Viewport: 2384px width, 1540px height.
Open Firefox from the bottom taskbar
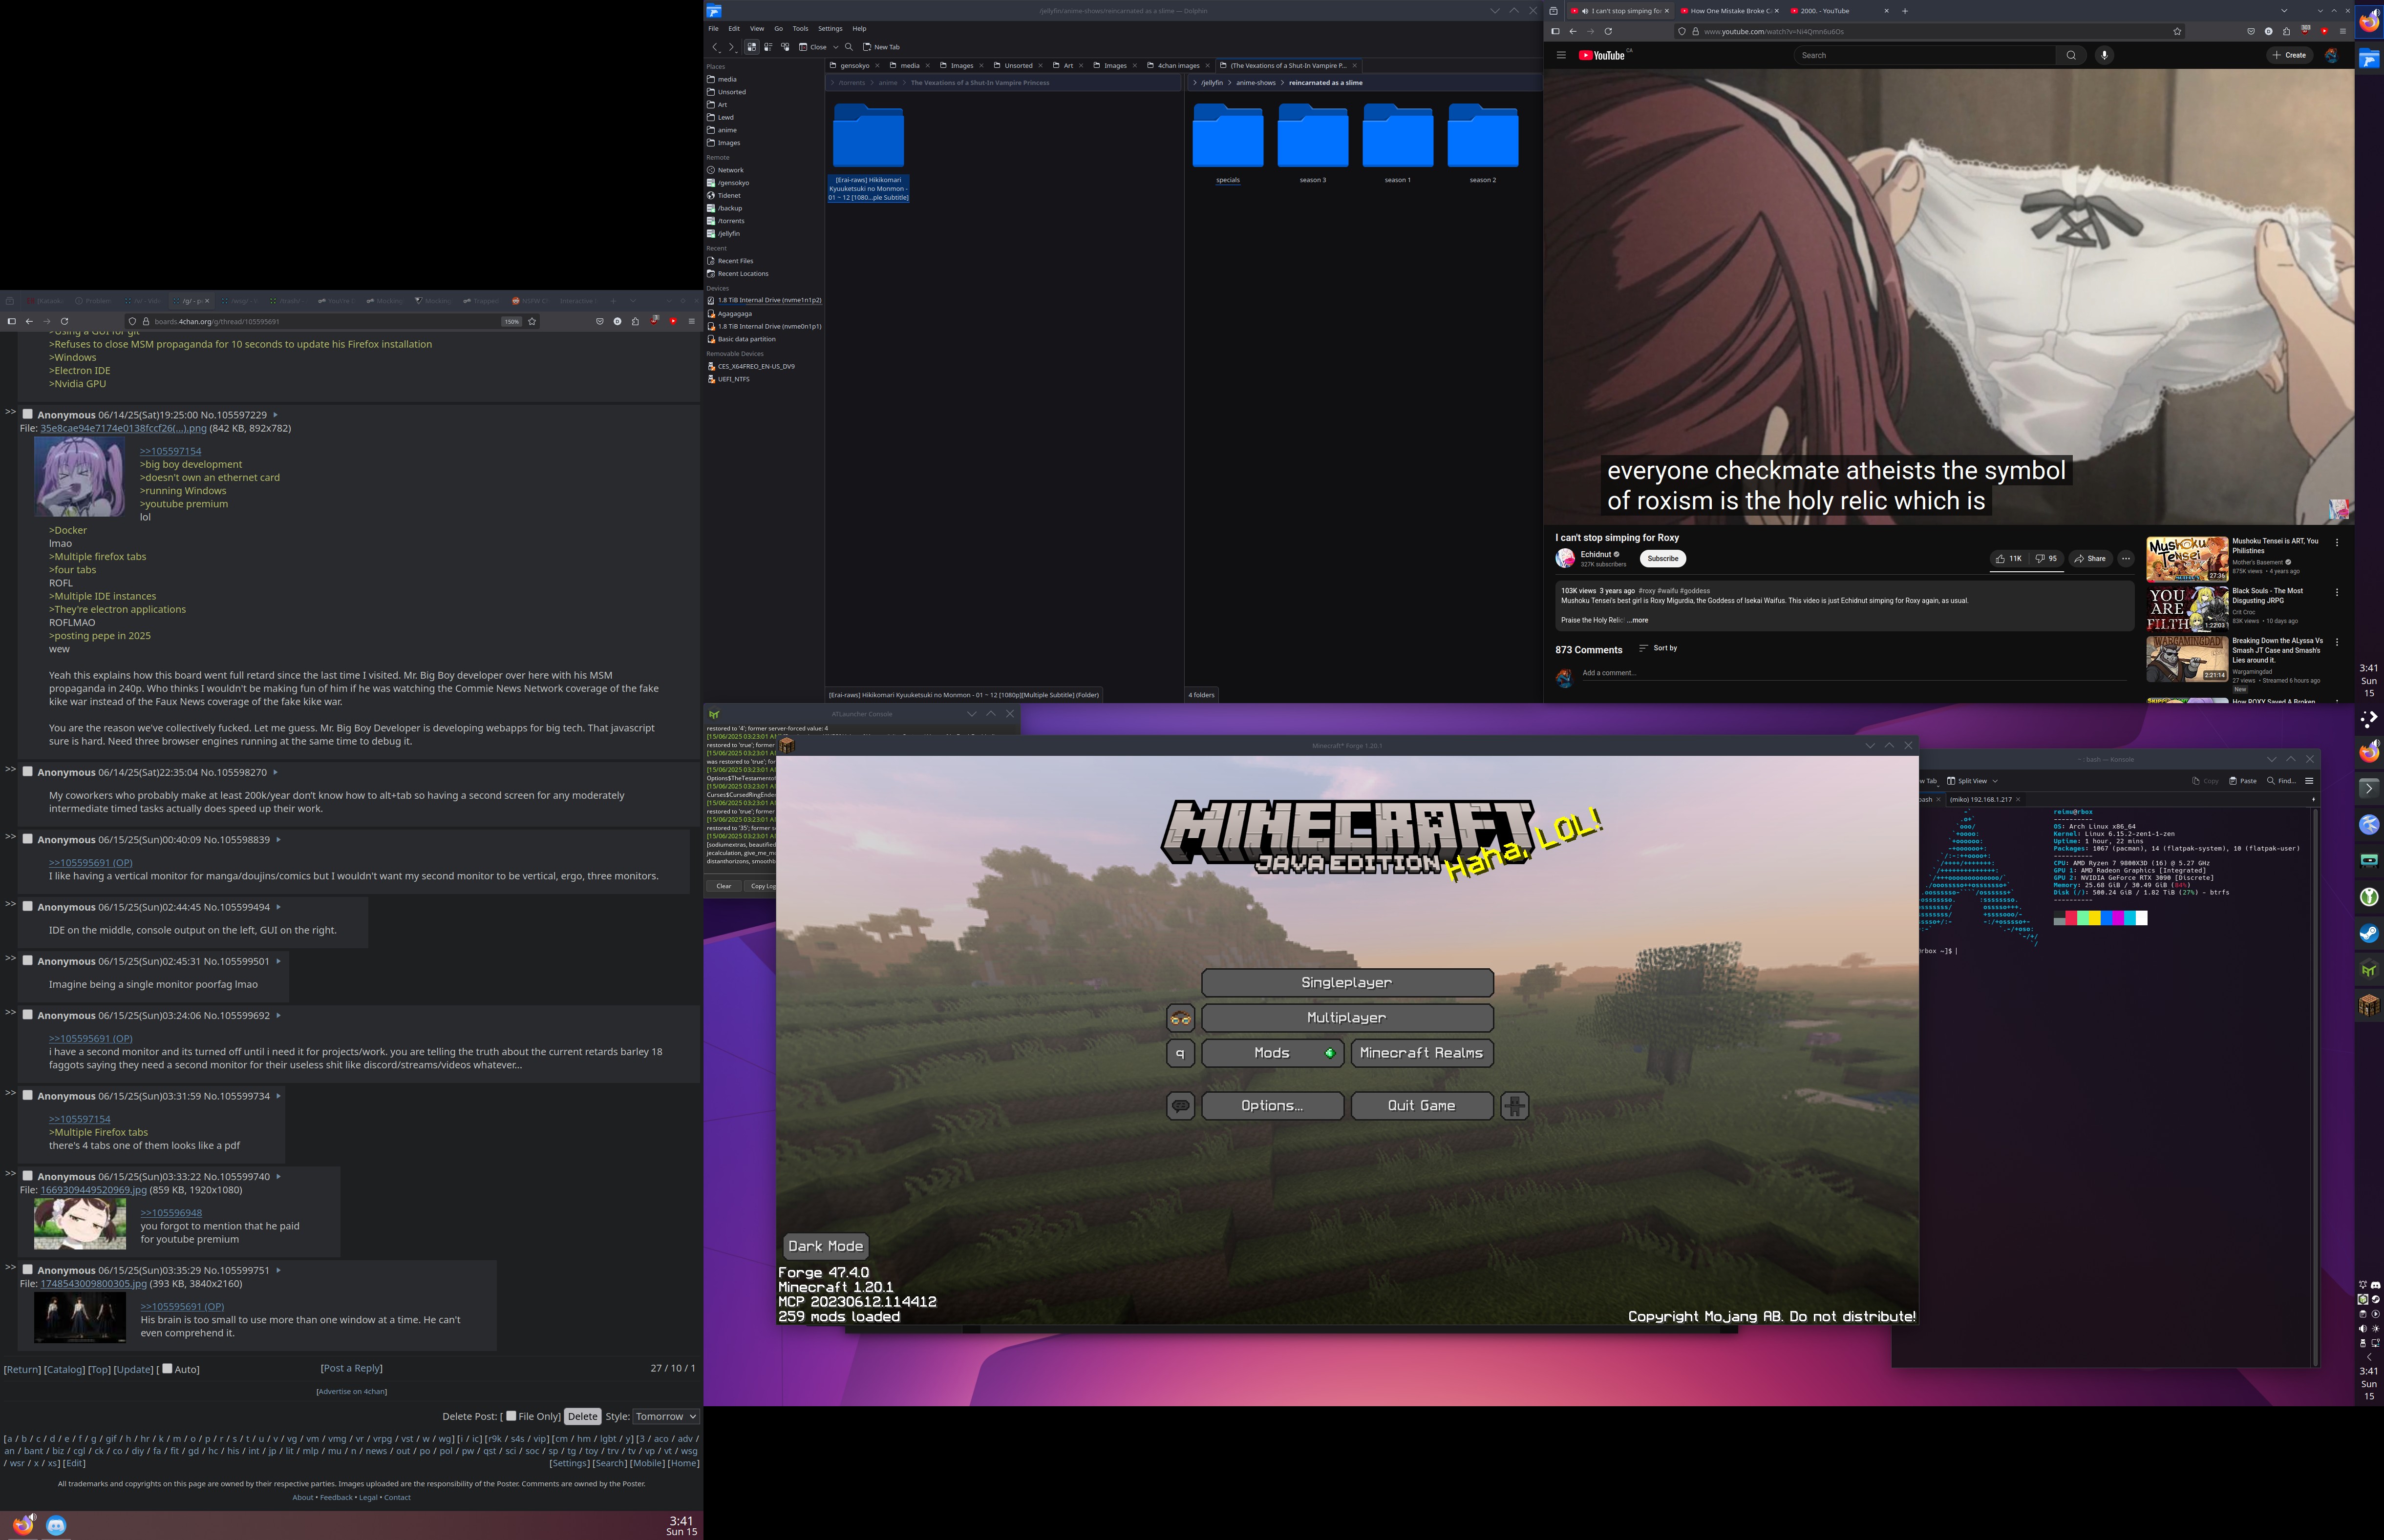tap(23, 1525)
